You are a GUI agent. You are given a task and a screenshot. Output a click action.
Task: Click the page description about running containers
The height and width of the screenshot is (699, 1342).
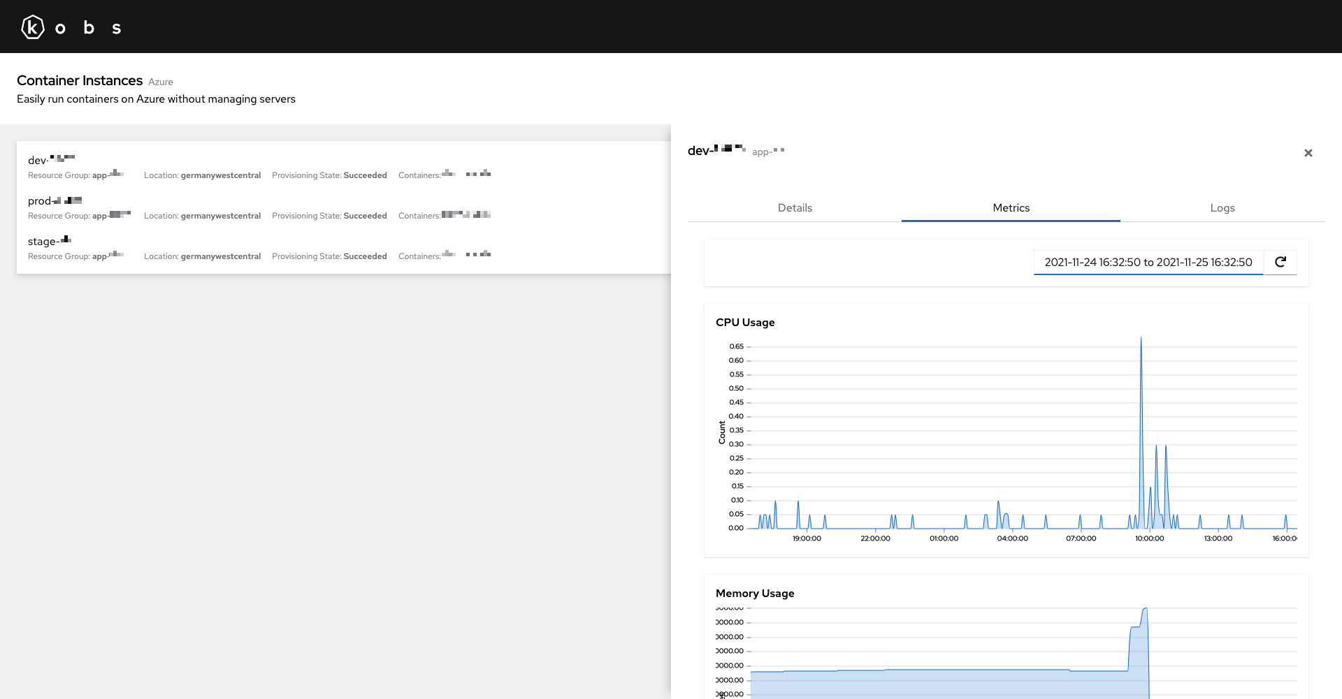[x=156, y=99]
